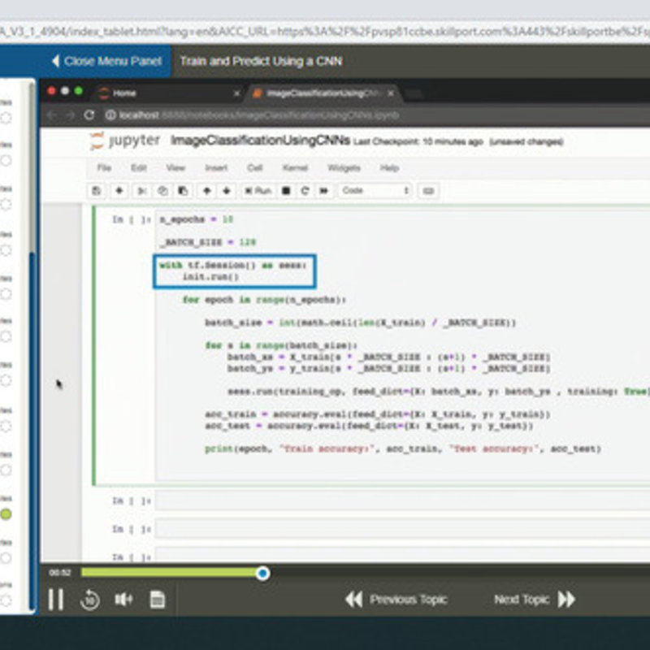Click the first empty cell below the code
This screenshot has height=650, width=650.
coord(402,500)
